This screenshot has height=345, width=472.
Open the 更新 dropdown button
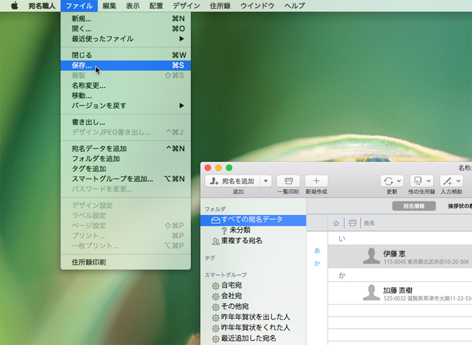pyautogui.click(x=392, y=181)
